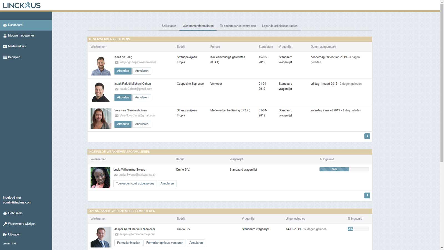444x250 pixels.
Task: Click Vera van Nieuwenhuizen's profile photo
Action: (101, 118)
